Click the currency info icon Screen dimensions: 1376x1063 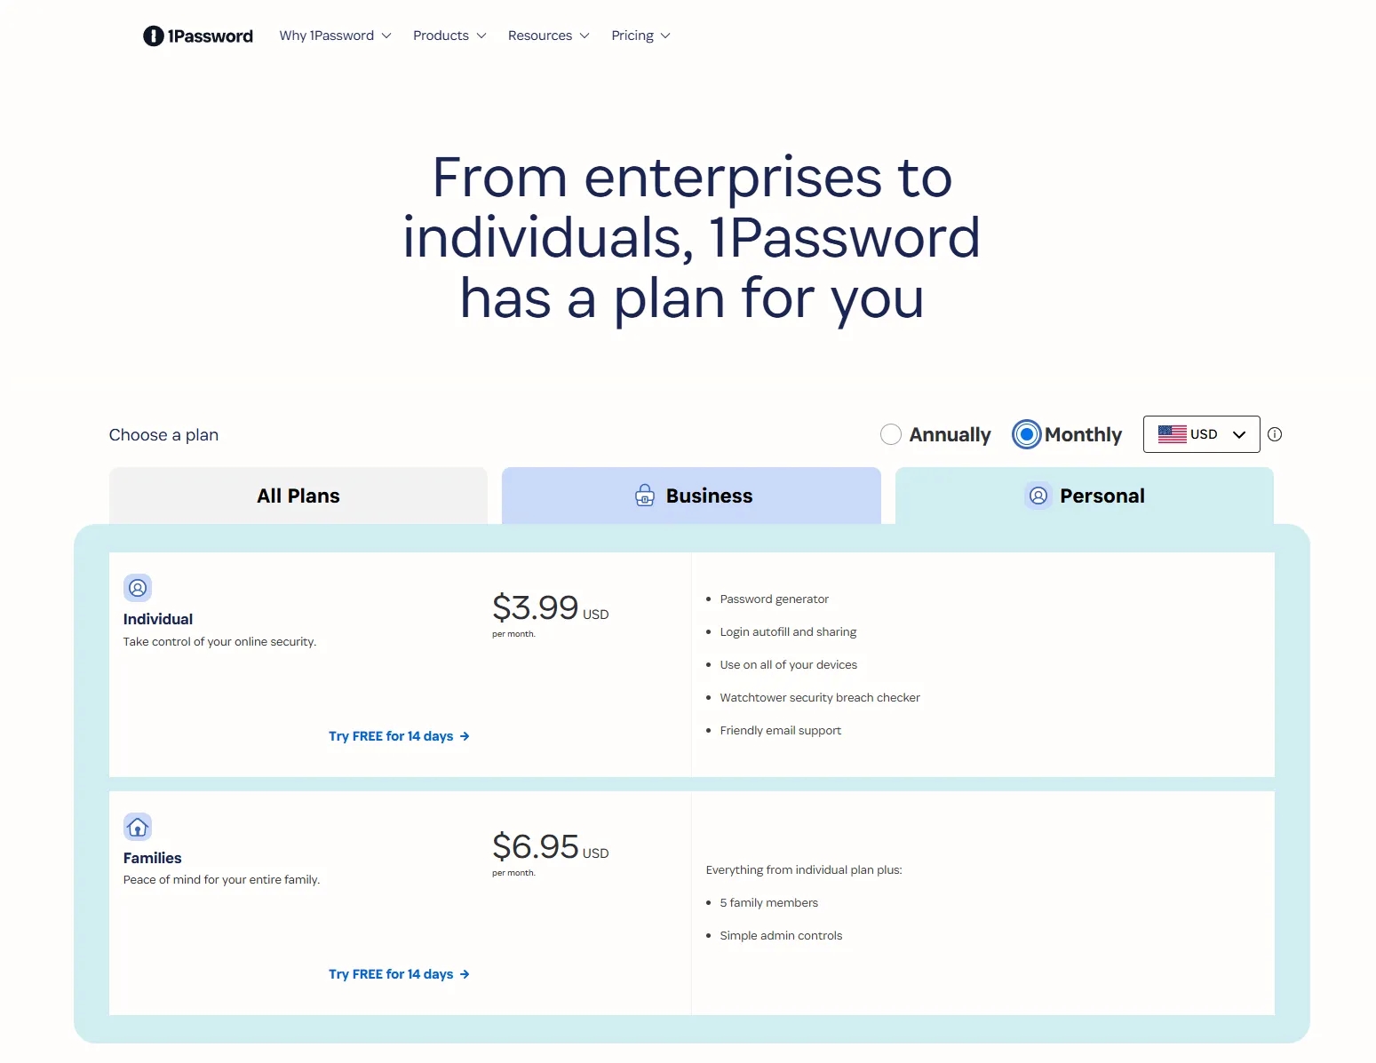pyautogui.click(x=1275, y=434)
